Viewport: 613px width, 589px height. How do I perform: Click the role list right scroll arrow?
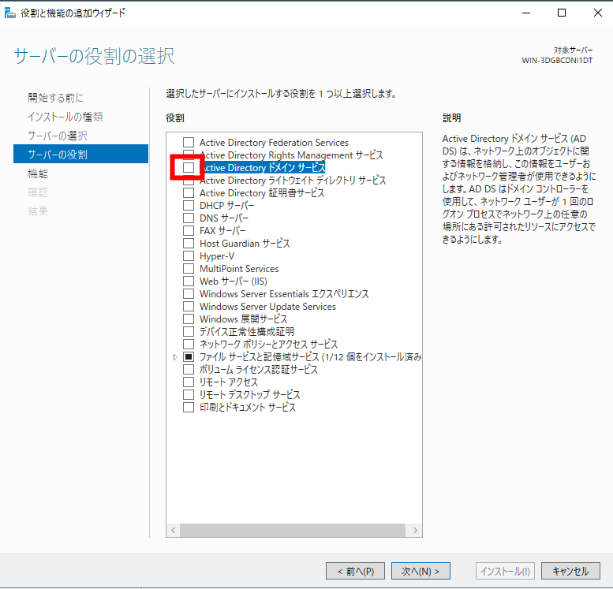click(x=415, y=531)
